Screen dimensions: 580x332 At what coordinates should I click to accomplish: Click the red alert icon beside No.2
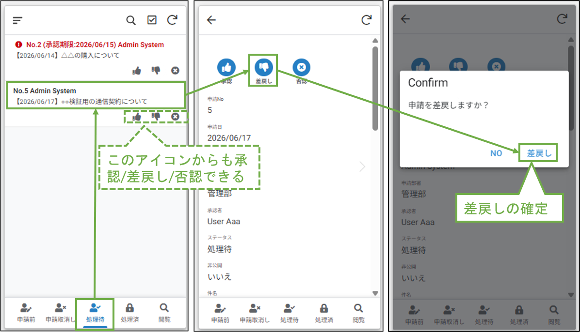pyautogui.click(x=18, y=45)
